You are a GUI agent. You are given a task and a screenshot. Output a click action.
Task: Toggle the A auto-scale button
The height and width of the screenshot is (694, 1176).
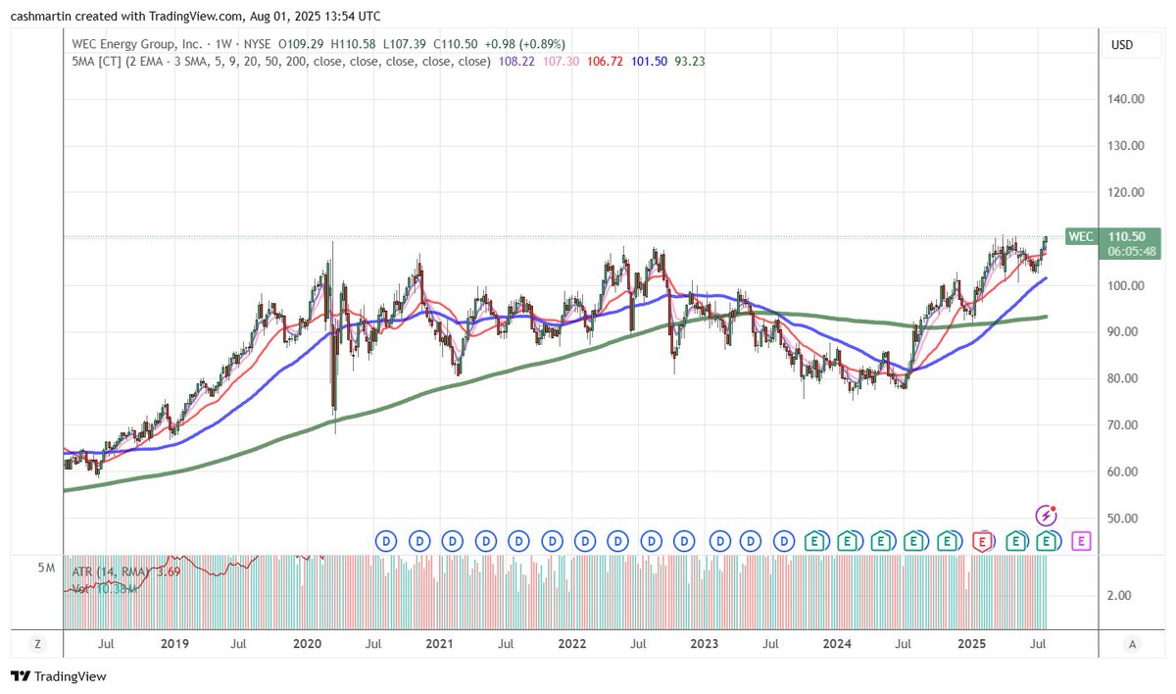pyautogui.click(x=1132, y=644)
